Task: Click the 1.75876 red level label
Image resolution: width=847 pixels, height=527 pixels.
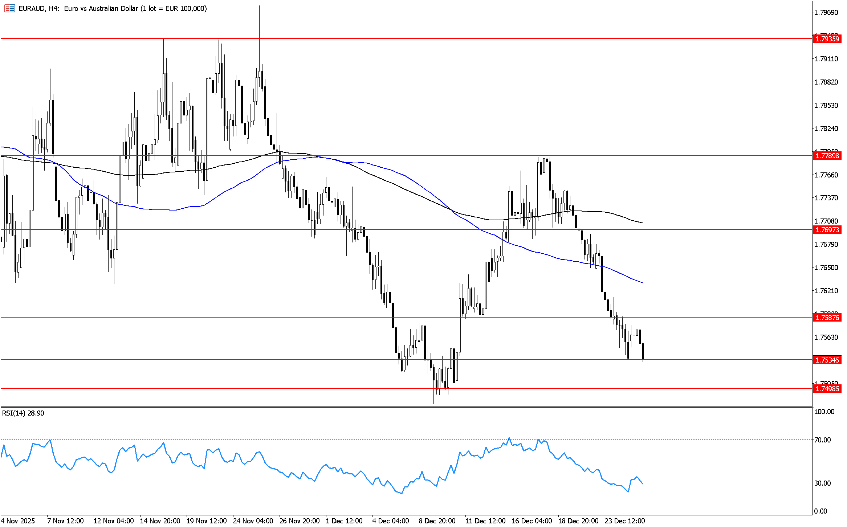Action: [x=827, y=318]
